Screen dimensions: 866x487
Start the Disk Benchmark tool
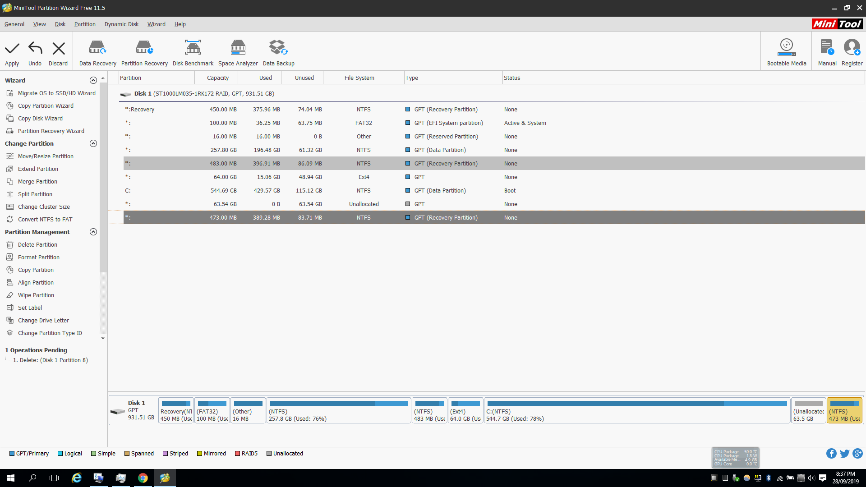click(193, 53)
